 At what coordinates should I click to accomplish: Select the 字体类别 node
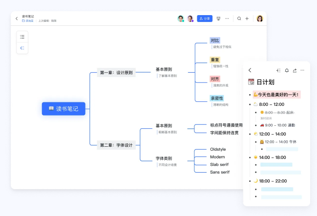pos(164,158)
